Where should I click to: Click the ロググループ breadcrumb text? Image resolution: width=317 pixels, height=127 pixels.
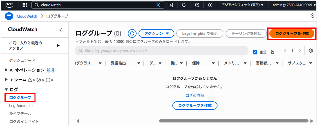pos(57,16)
